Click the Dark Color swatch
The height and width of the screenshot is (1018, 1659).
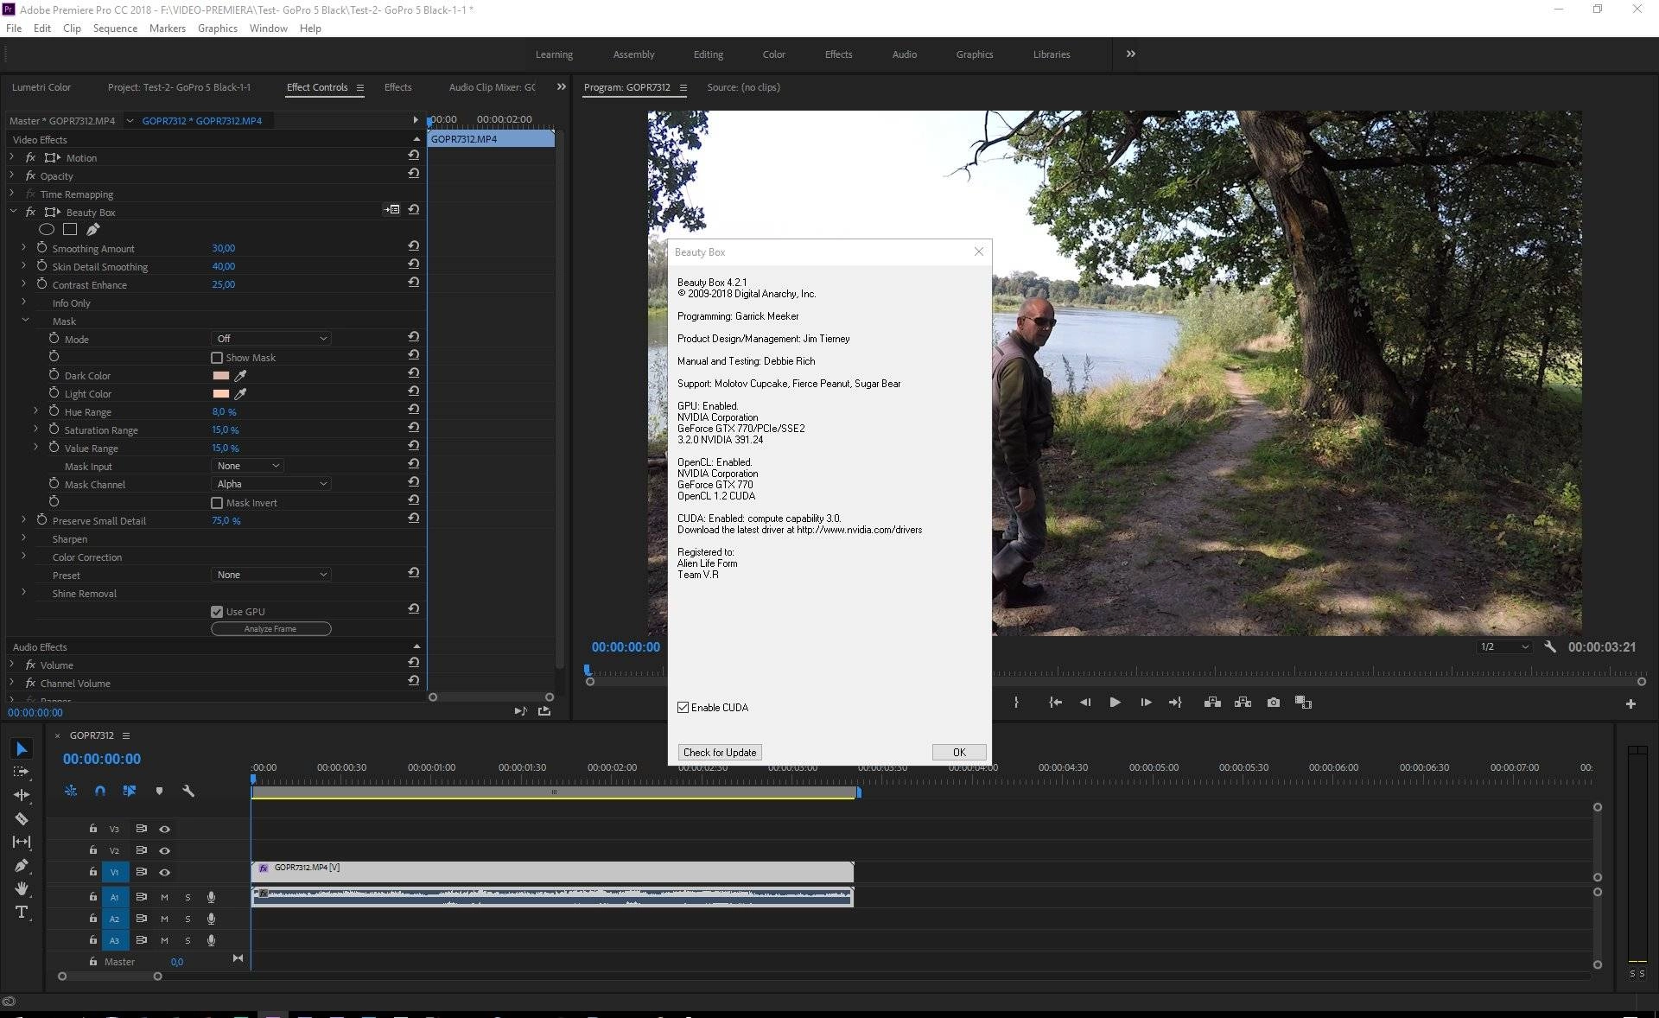(x=221, y=376)
